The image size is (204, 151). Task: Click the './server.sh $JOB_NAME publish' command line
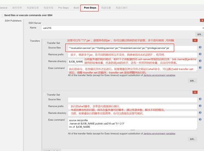97,124
